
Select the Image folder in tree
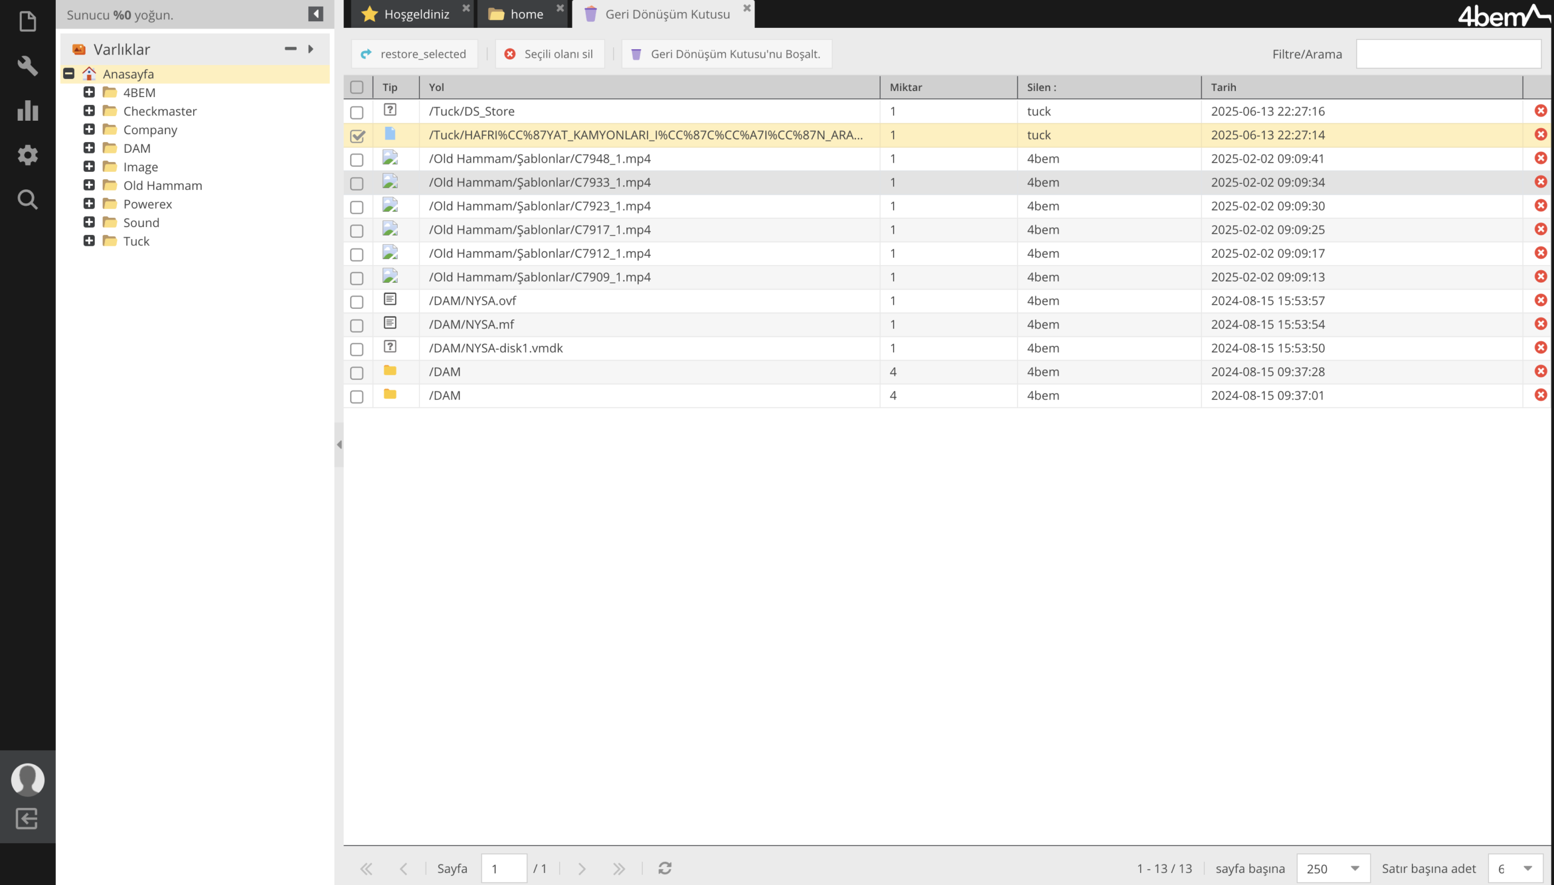[140, 166]
